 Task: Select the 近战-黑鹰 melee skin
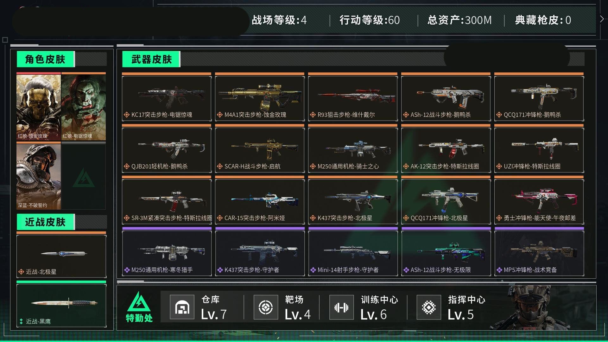pos(61,304)
